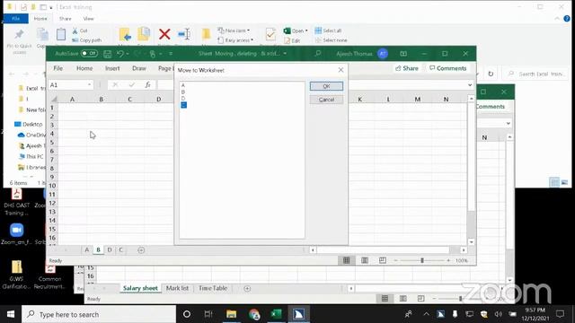The image size is (575, 323).
Task: Click Select all in File Explorer ribbon
Action: pos(328,31)
